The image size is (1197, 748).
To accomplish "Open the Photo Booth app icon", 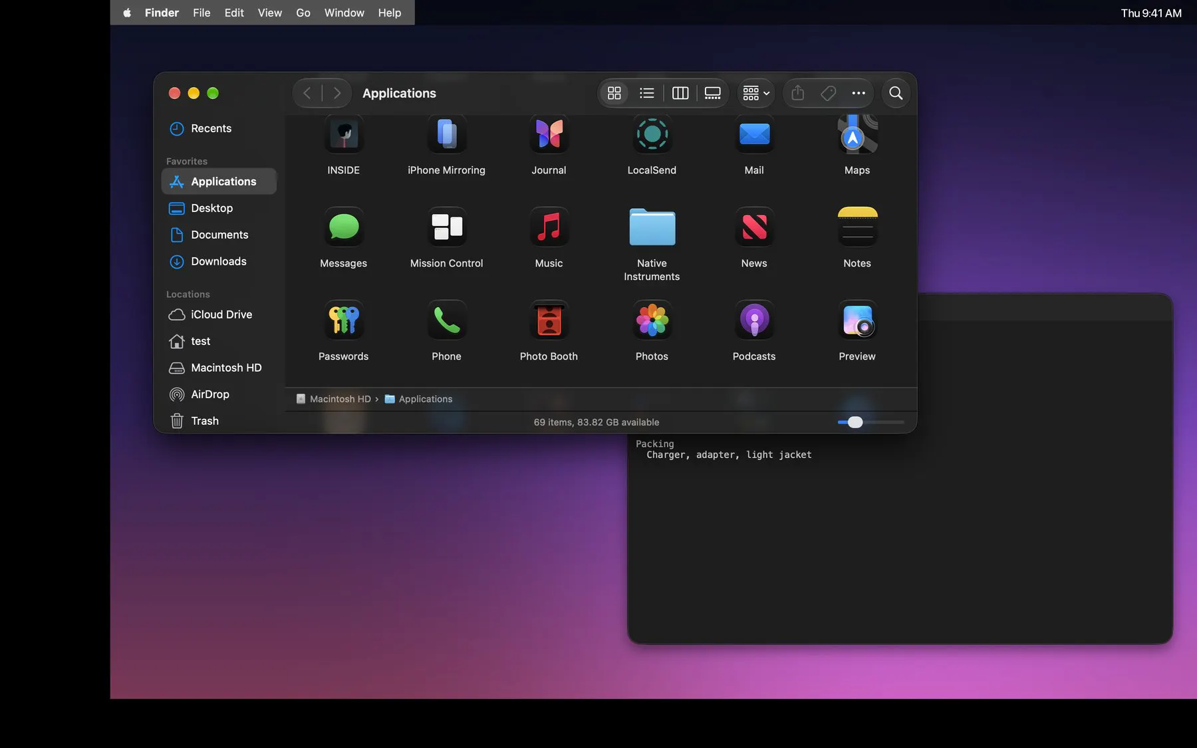I will point(549,320).
